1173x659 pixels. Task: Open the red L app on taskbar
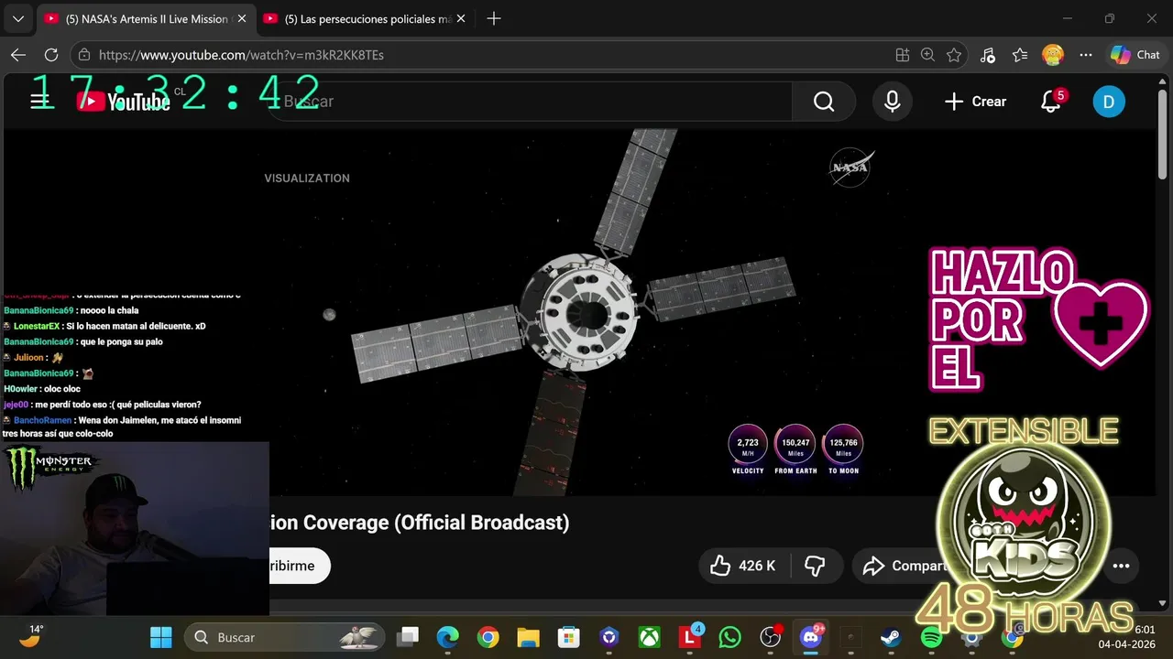click(689, 637)
